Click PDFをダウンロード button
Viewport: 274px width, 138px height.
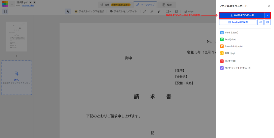click(x=242, y=15)
